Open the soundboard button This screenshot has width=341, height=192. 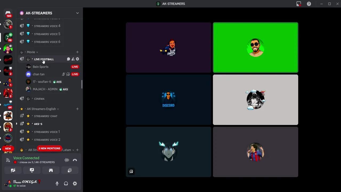click(70, 170)
